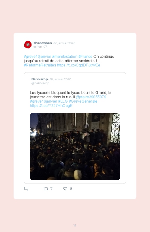Open the #ReformeRetraites hashtag
The width and height of the screenshot is (150, 232).
coord(40,65)
